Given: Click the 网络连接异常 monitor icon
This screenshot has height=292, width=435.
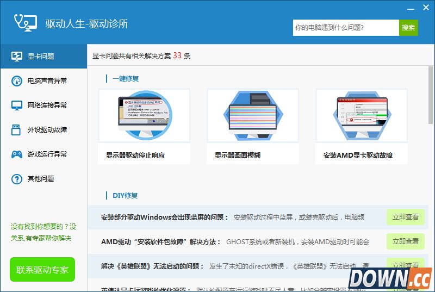Looking at the screenshot, I should pos(17,105).
